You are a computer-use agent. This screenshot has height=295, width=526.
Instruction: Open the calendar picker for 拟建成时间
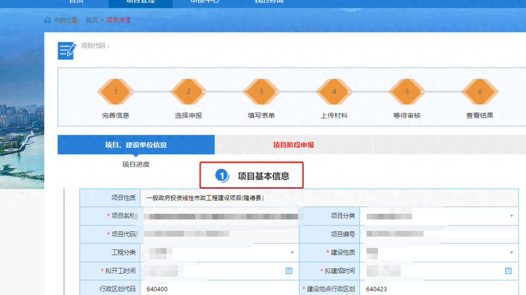click(x=508, y=271)
